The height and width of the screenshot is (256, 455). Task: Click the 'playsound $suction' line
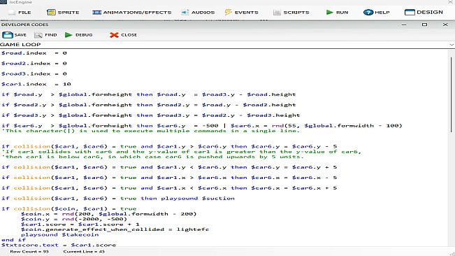118,199
